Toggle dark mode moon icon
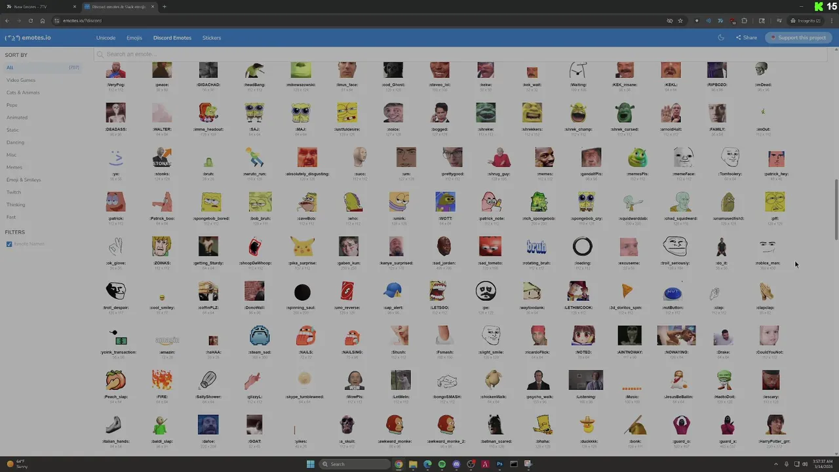This screenshot has width=839, height=472. point(721,37)
